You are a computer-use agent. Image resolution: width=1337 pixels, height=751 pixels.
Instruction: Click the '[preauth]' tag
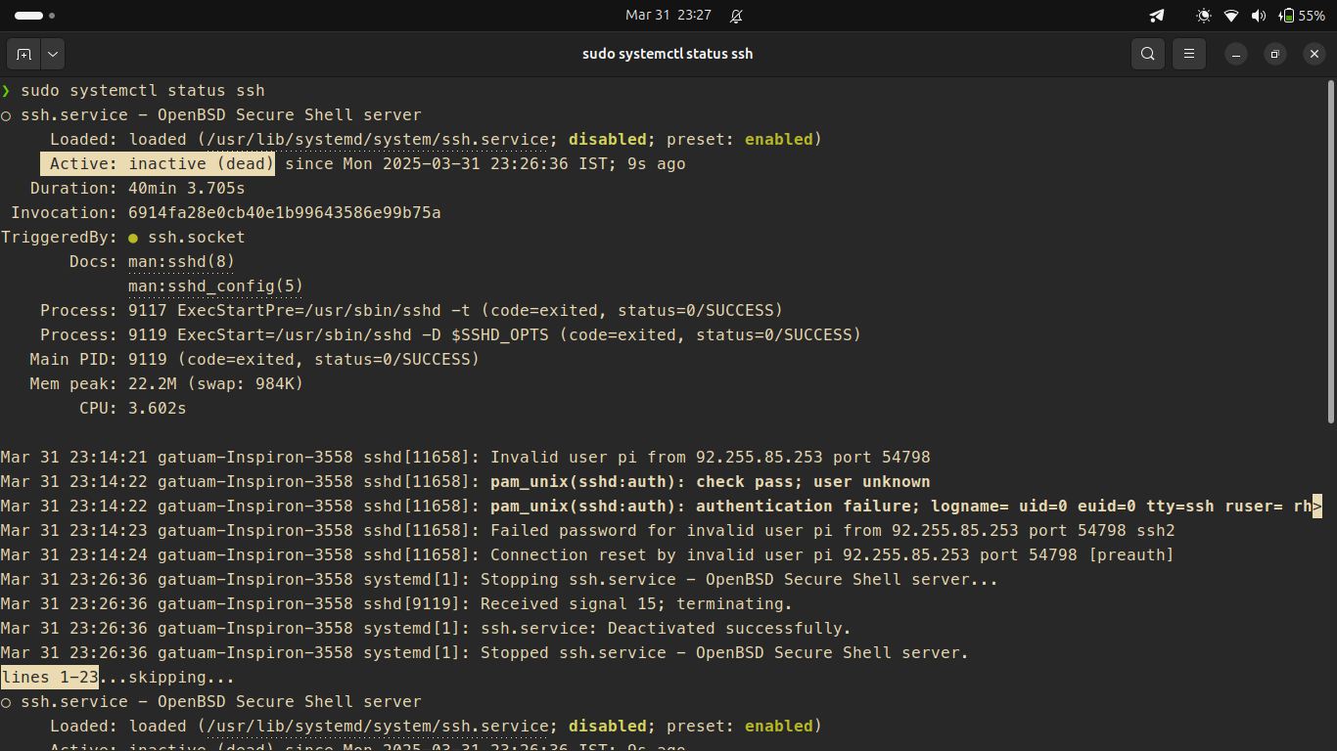[1131, 555]
